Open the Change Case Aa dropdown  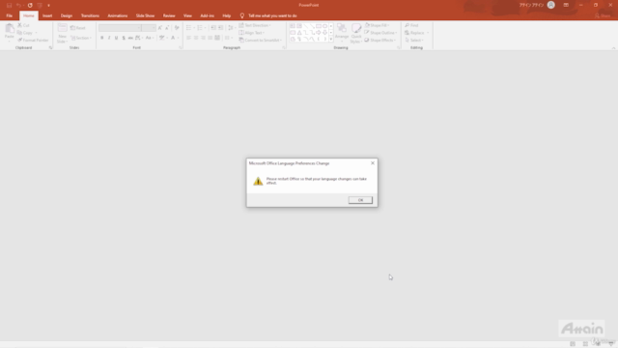pos(150,38)
